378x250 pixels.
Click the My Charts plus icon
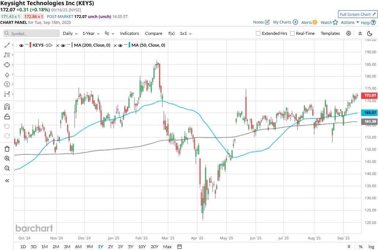(295, 22)
